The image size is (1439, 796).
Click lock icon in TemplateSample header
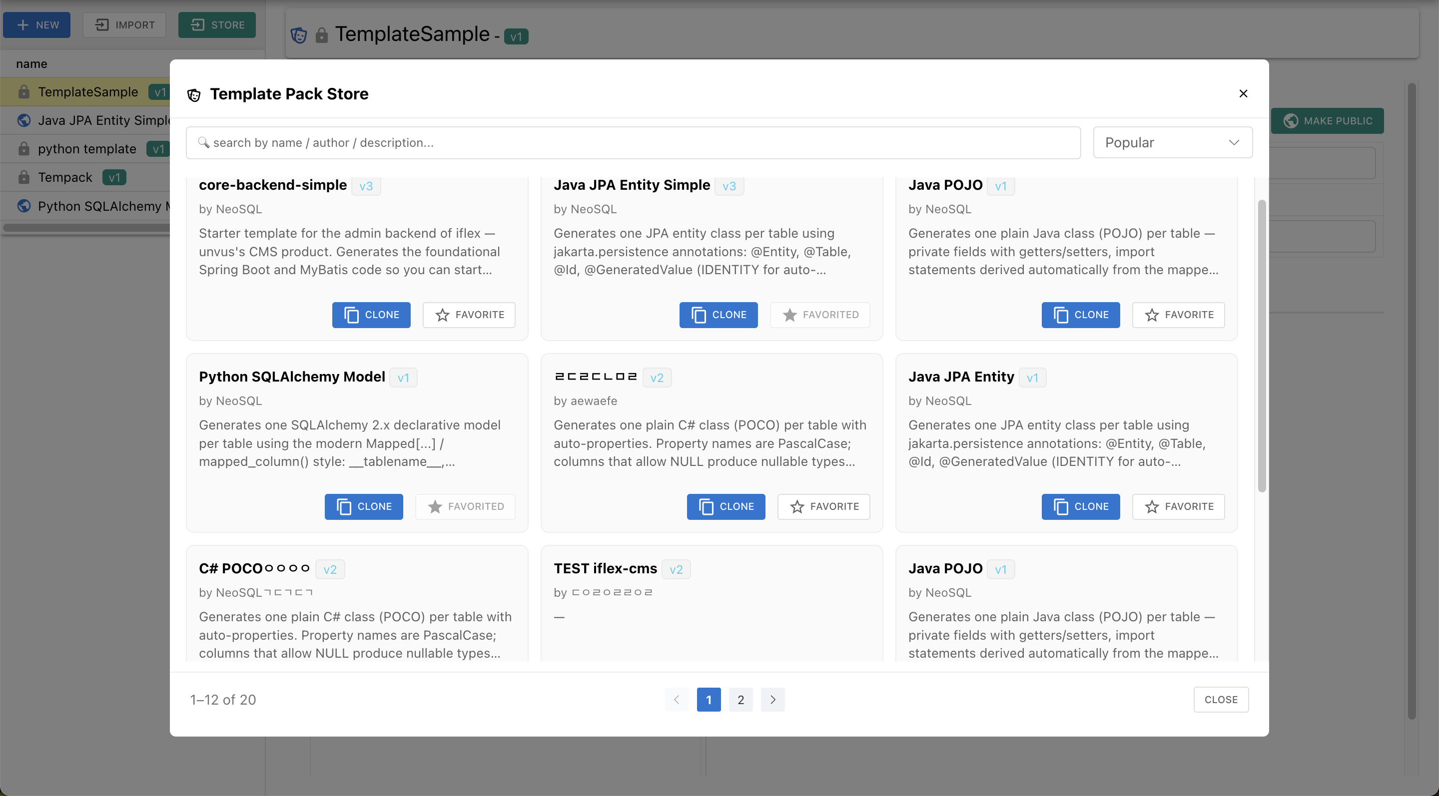pyautogui.click(x=321, y=35)
